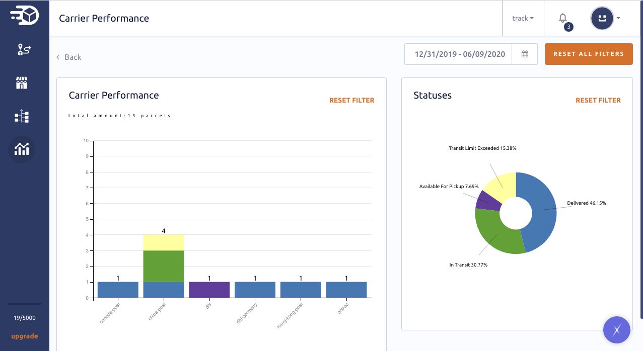
Task: Click the upgrade link in sidebar
Action: pyautogui.click(x=24, y=336)
